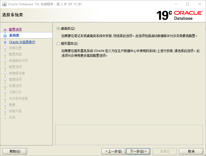Screen dimensions: 206x156
Task: Click the 配置类型 step label
Action: tap(15, 54)
